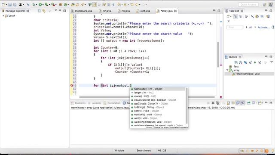
Task: Toggle Hide Fields in Outline toolbar
Action: tap(245, 62)
